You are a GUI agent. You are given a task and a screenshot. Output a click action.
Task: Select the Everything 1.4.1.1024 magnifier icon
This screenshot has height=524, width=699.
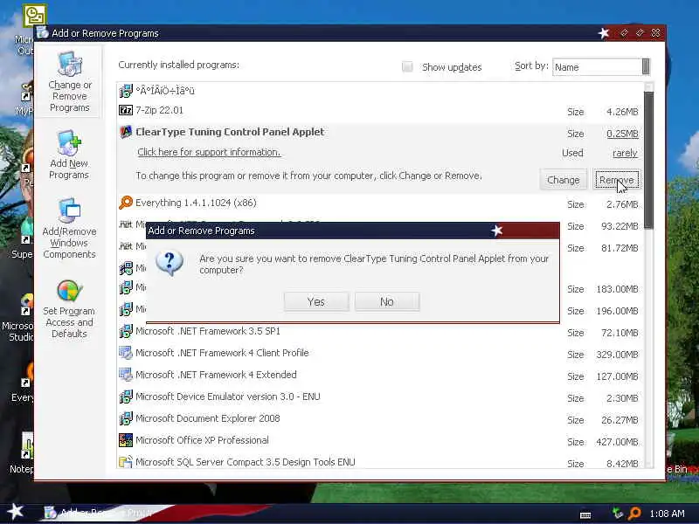tap(126, 203)
